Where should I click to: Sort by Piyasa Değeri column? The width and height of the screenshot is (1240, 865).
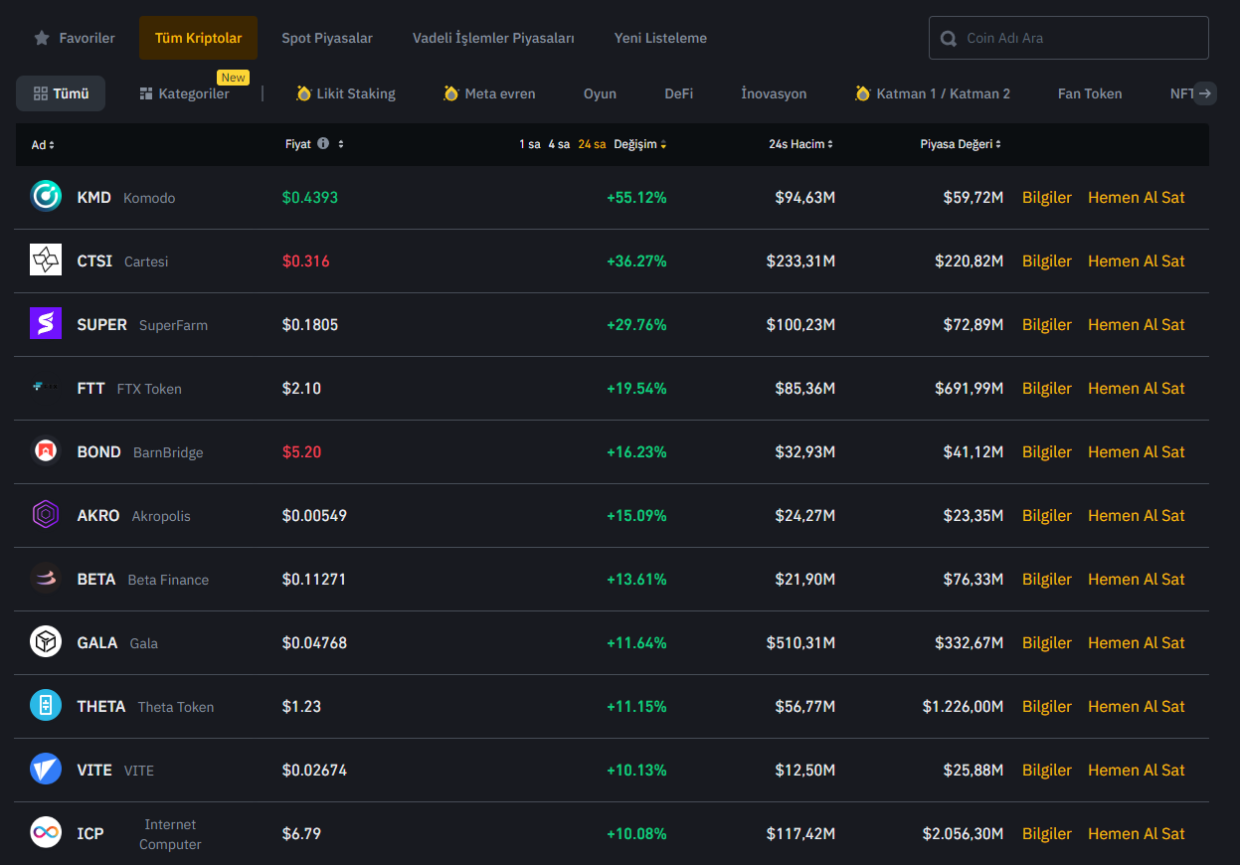960,145
